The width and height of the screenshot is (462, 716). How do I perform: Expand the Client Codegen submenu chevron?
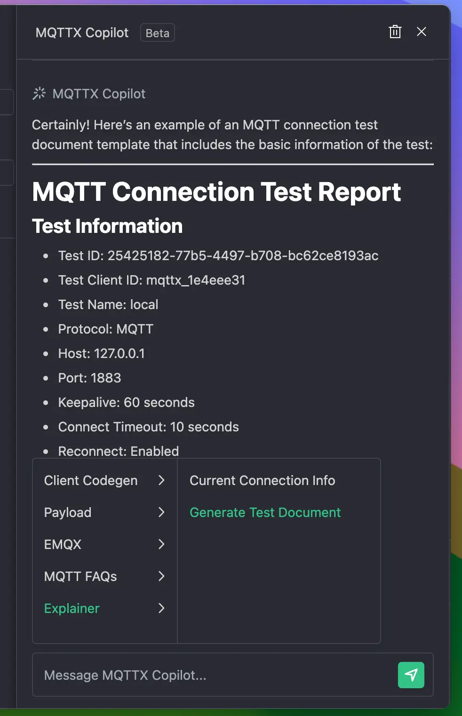pyautogui.click(x=162, y=480)
